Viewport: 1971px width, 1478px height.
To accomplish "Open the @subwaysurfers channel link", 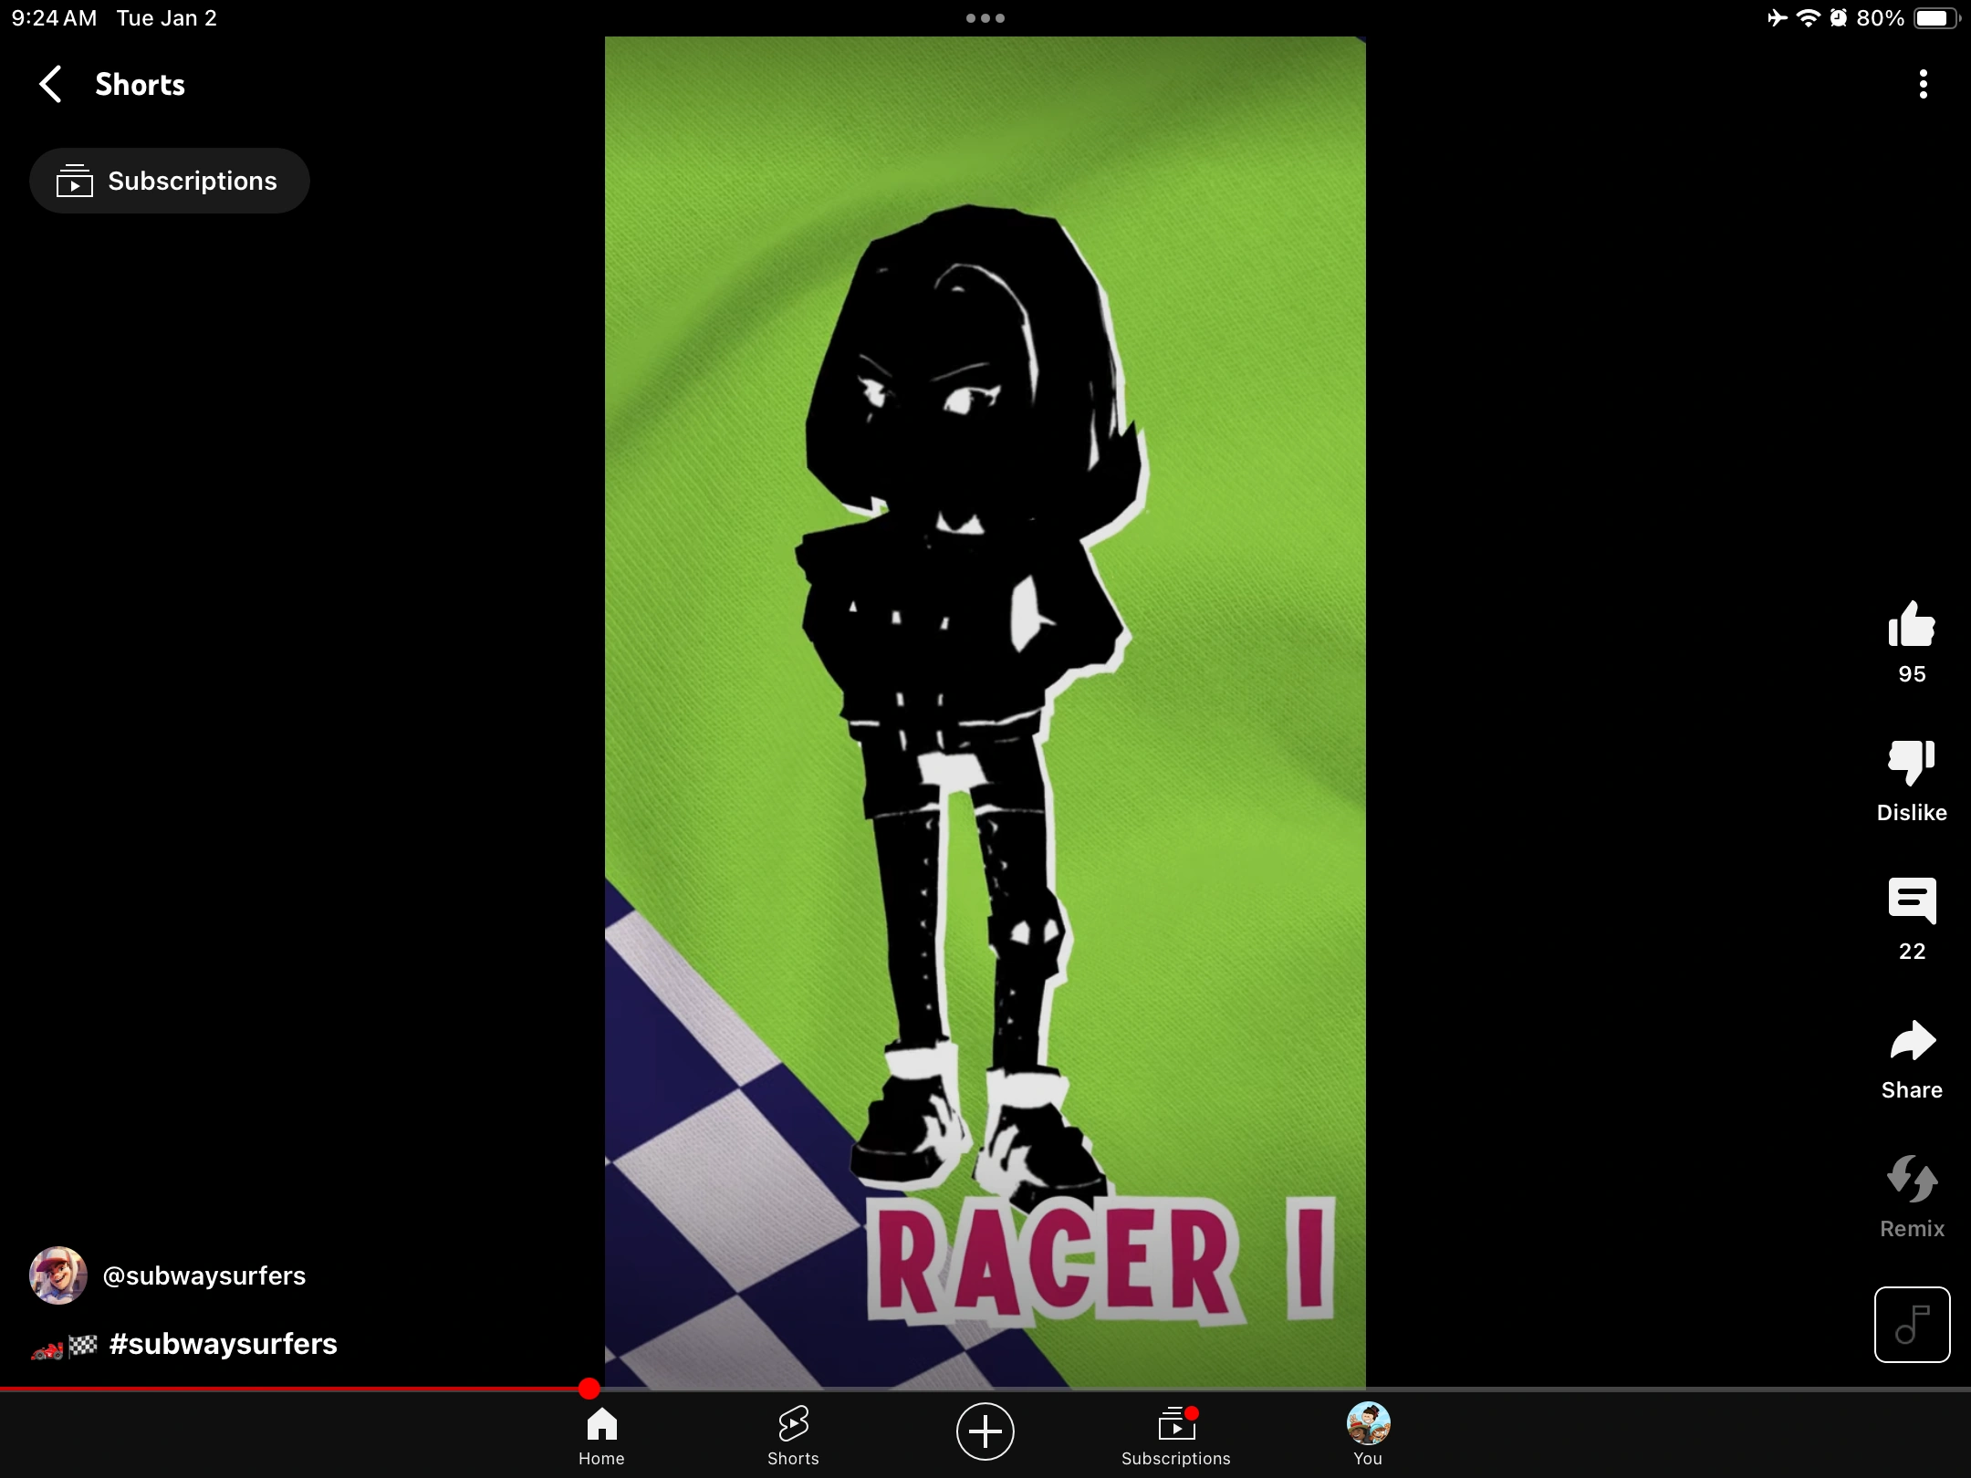I will point(203,1275).
